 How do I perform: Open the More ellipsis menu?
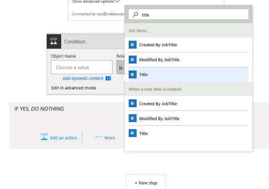(99, 137)
